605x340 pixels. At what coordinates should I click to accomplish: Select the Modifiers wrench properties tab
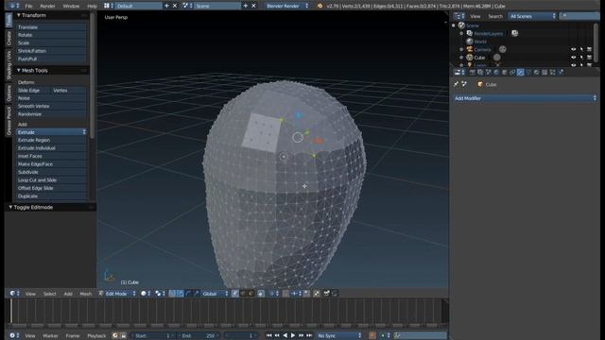click(x=521, y=72)
